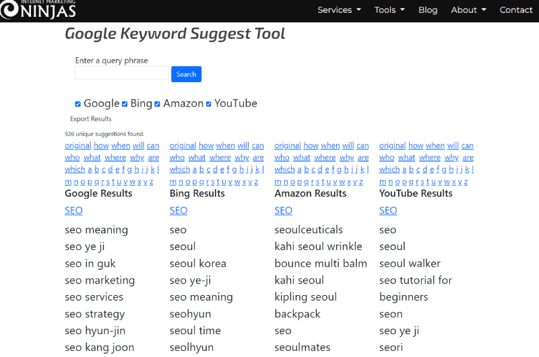Click 'which' filter in Bing column

point(180,169)
